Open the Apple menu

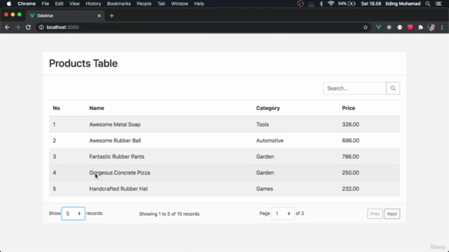tap(9, 3)
